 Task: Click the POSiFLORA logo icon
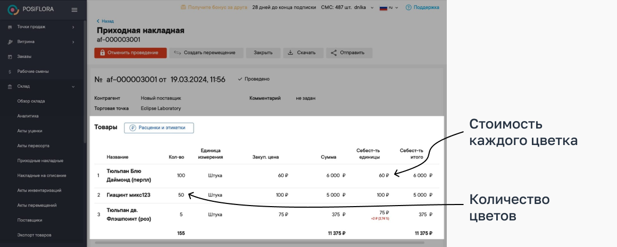[x=12, y=9]
